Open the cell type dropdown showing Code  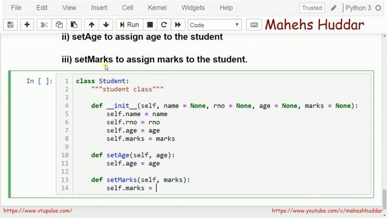coord(215,25)
